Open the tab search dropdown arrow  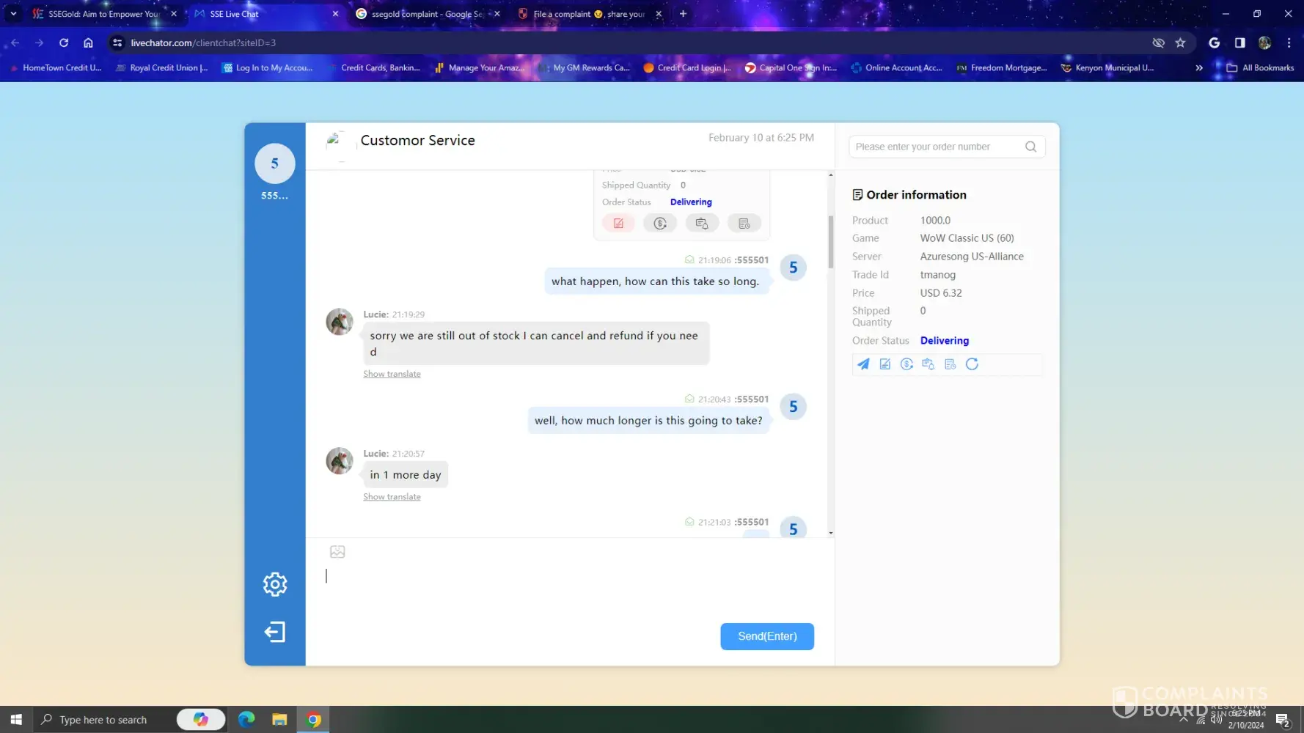tap(13, 14)
